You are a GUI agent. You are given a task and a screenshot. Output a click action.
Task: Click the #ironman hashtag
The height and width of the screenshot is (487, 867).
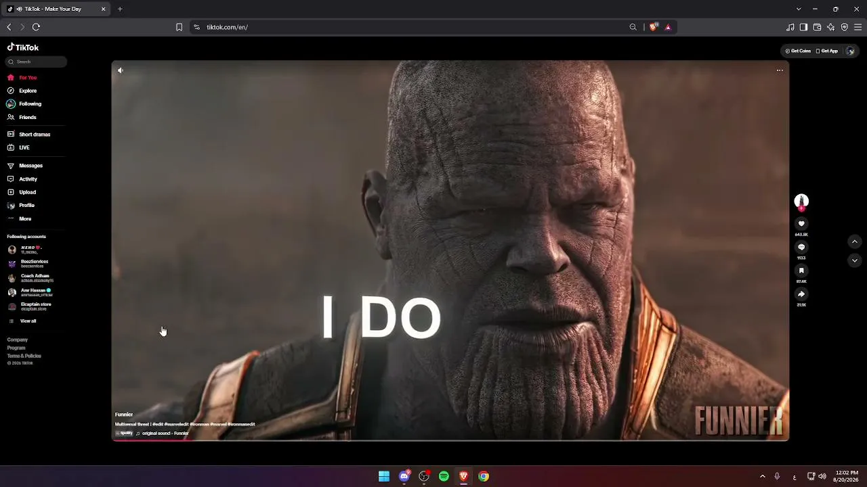click(200, 425)
